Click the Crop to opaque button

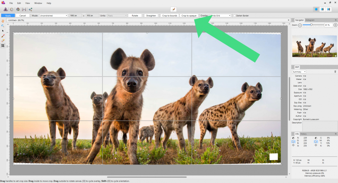point(189,16)
